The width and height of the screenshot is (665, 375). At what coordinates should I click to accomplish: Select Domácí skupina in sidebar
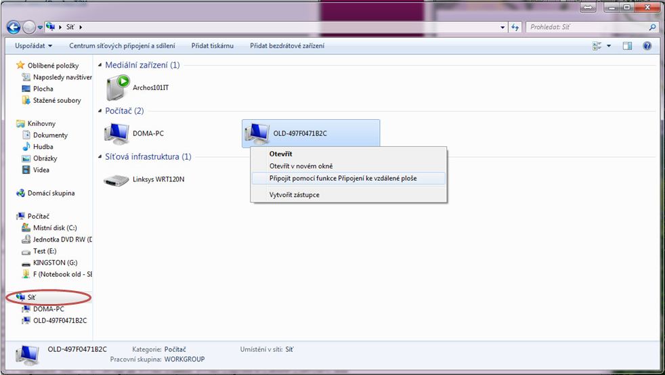click(45, 193)
